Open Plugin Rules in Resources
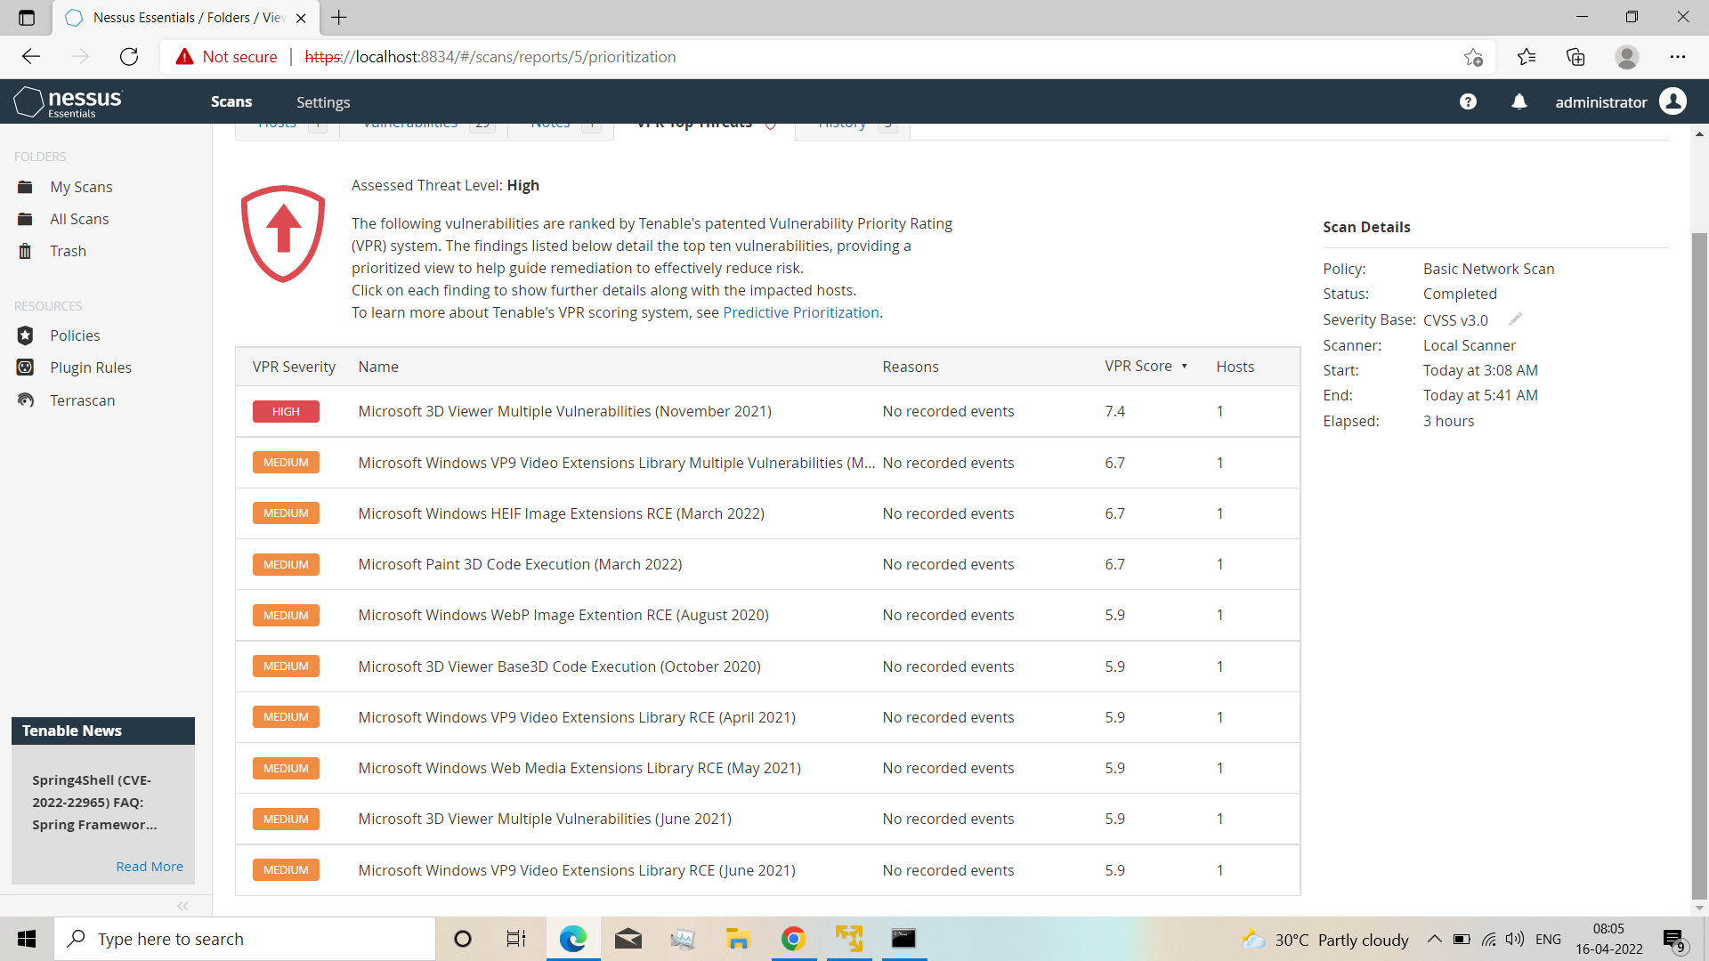1709x961 pixels. (x=91, y=367)
